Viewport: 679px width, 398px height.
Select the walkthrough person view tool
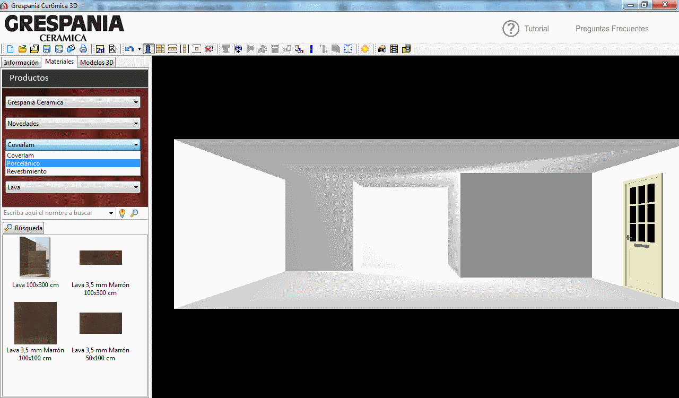point(148,49)
